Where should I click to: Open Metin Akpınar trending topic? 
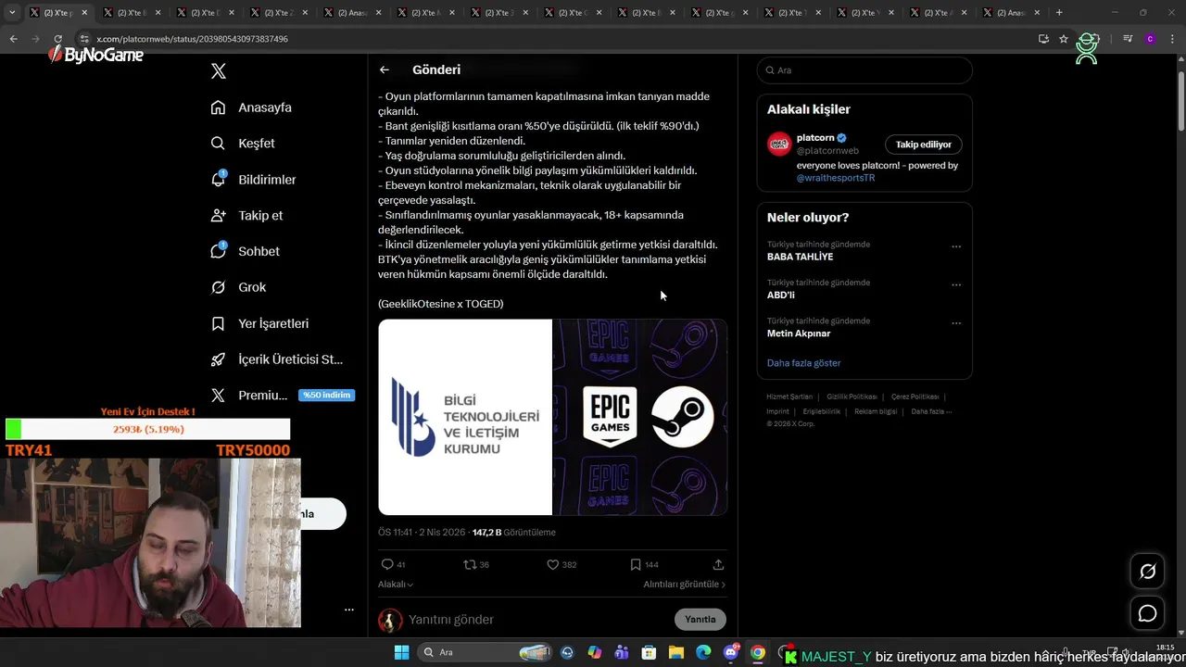click(x=799, y=333)
